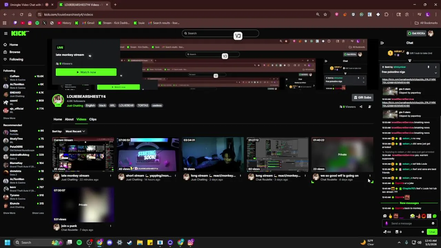Click Send a message chat input
441x248 pixels.
click(x=410, y=224)
